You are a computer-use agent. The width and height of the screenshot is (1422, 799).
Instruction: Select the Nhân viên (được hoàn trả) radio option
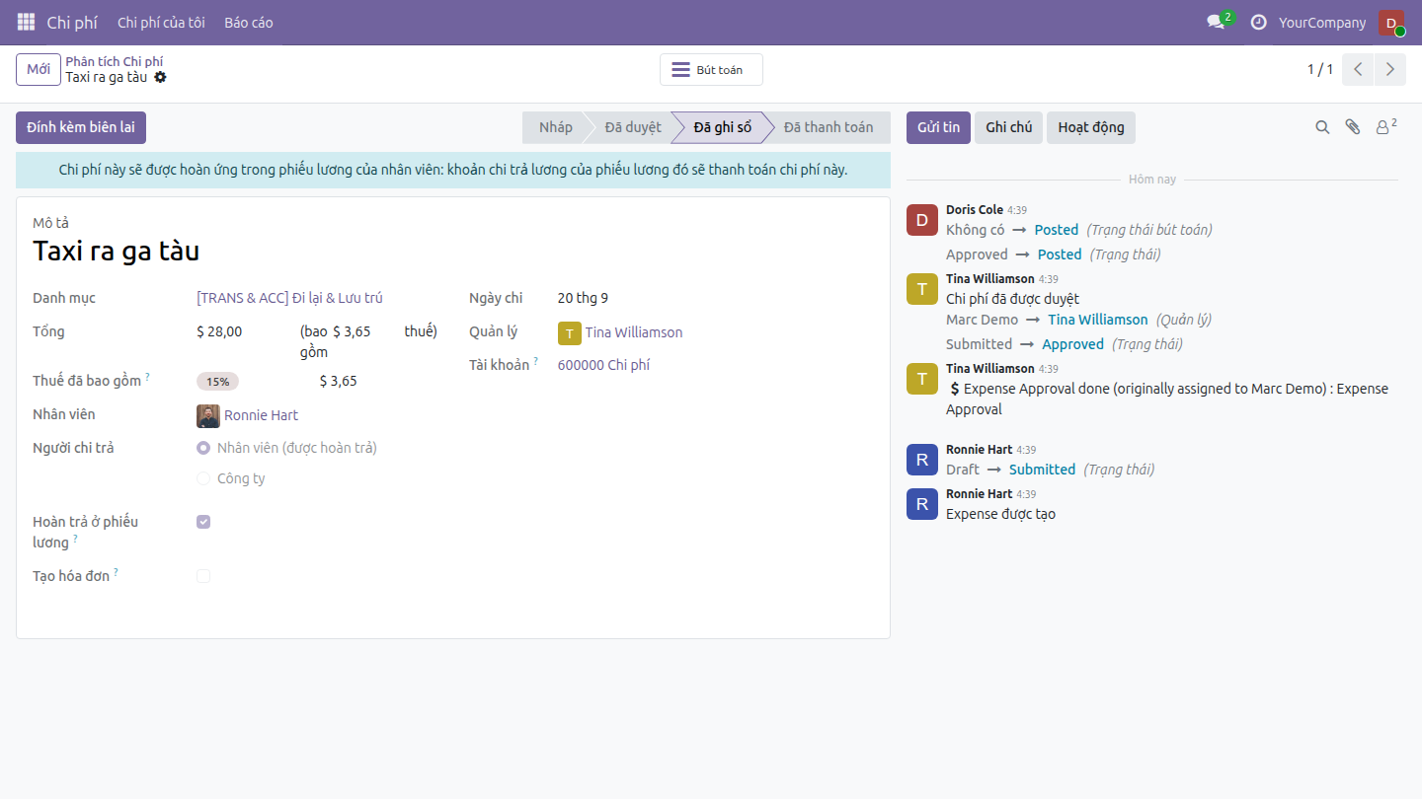point(203,448)
